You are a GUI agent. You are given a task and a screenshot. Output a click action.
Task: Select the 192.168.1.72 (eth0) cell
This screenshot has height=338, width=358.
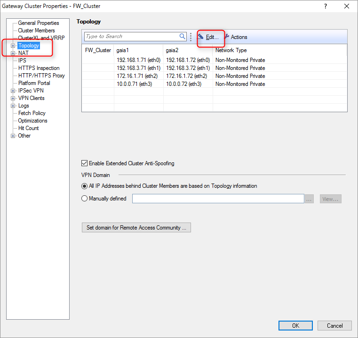pos(188,60)
